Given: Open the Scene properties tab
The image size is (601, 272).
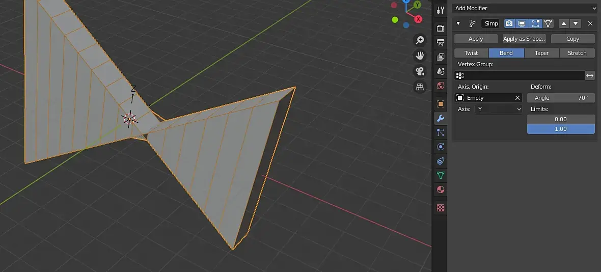Looking at the screenshot, I should (441, 71).
